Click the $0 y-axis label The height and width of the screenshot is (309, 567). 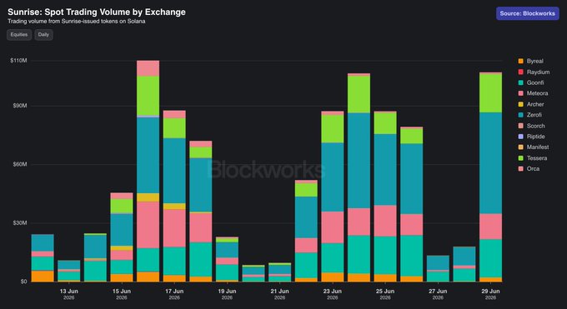(x=23, y=282)
